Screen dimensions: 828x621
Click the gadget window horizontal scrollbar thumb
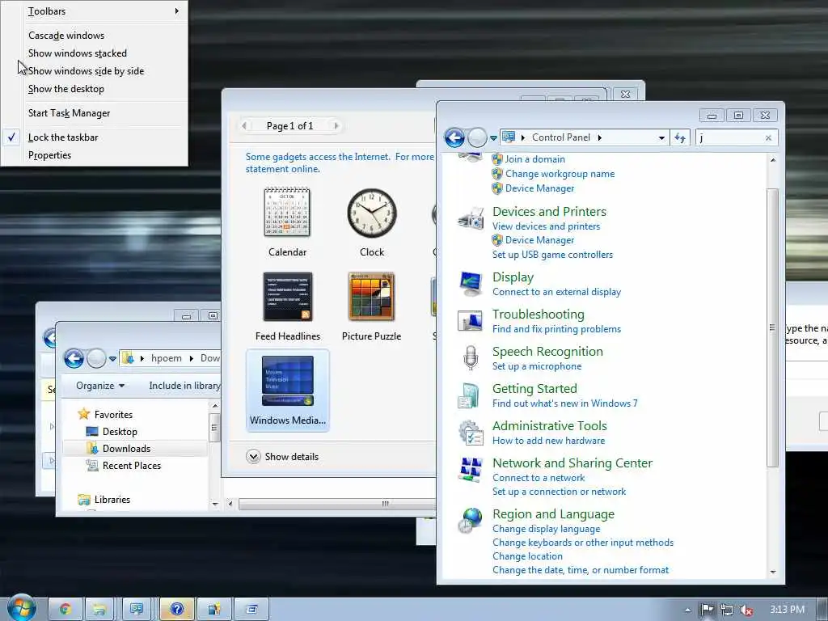(338, 504)
